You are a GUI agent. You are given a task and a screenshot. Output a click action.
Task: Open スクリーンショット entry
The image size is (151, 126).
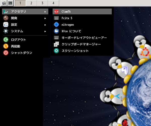point(82,51)
